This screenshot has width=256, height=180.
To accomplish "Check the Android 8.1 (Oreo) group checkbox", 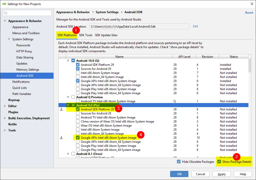I will 73,154.
